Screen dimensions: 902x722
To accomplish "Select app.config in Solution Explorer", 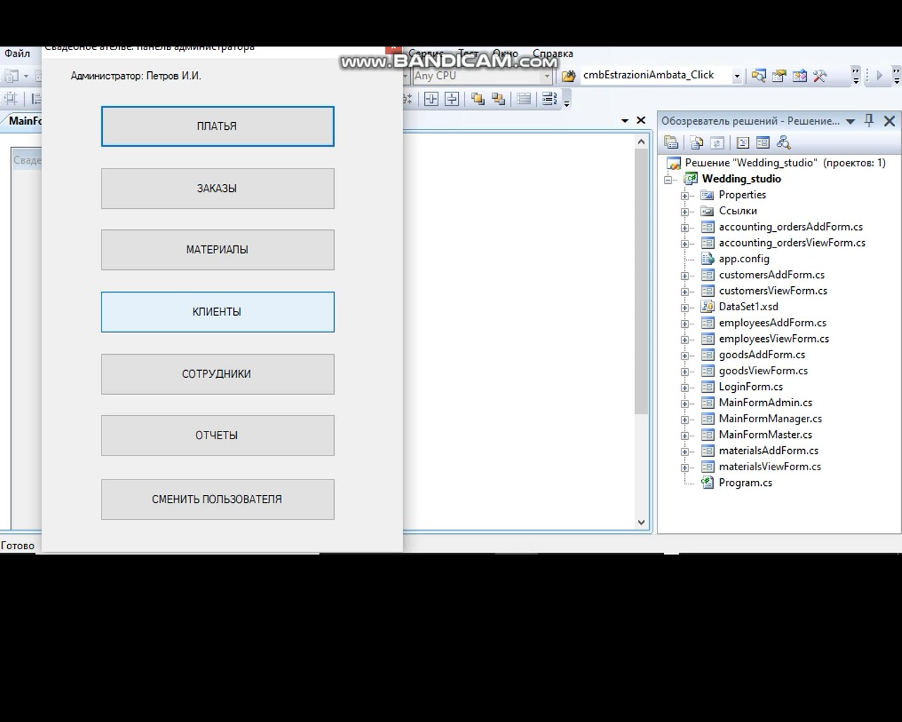I will tap(744, 259).
